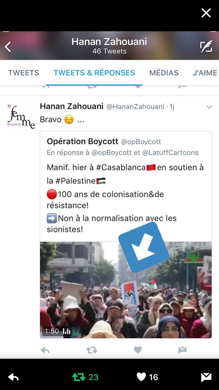
Task: Toggle the green retweet button showing 23
Action: 85,377
